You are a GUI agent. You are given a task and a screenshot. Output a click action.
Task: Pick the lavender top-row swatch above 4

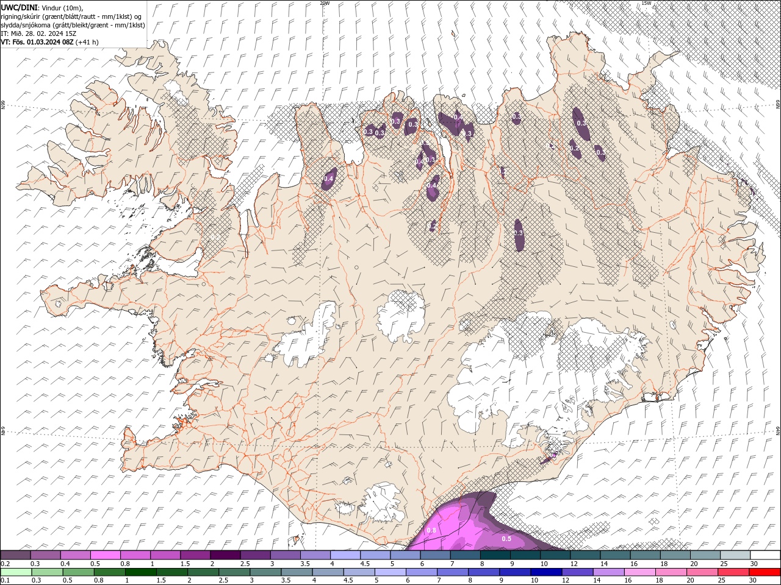coord(345,555)
